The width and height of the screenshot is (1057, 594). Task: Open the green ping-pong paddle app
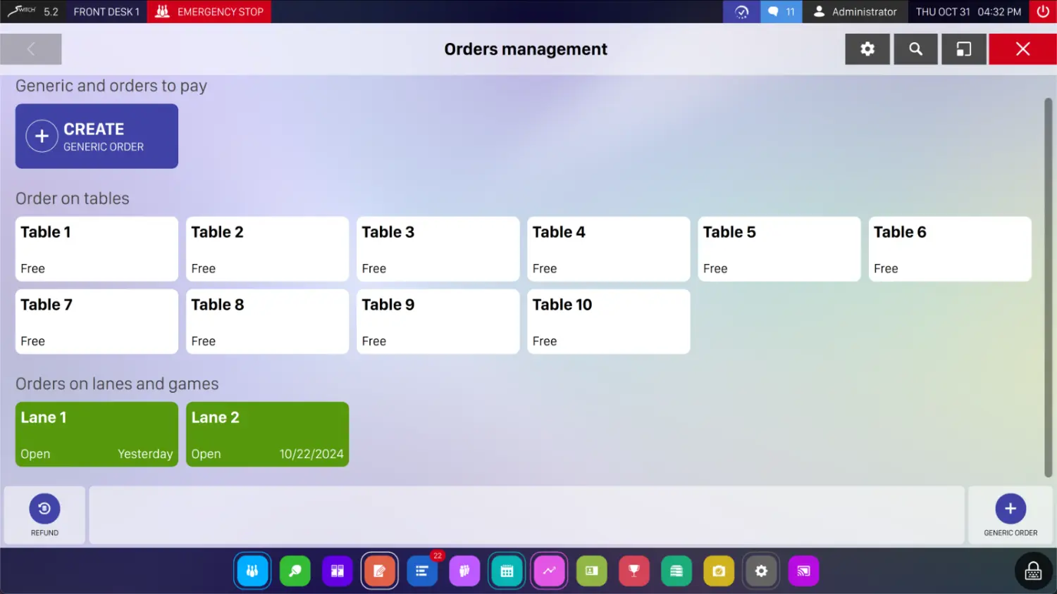[295, 571]
